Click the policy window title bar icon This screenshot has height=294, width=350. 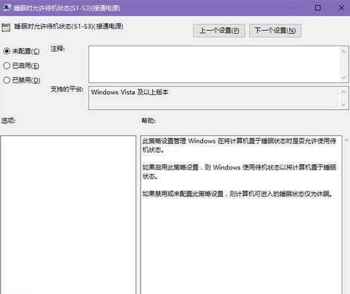pos(7,8)
